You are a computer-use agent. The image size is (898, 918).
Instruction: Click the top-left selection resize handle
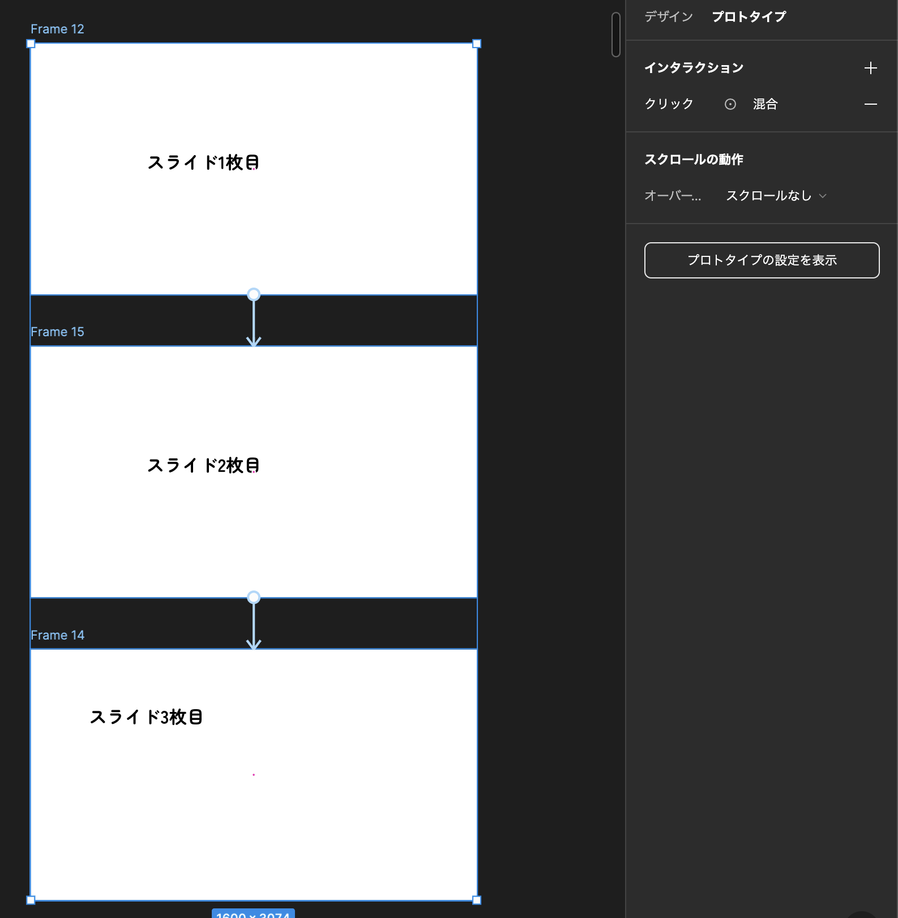31,44
